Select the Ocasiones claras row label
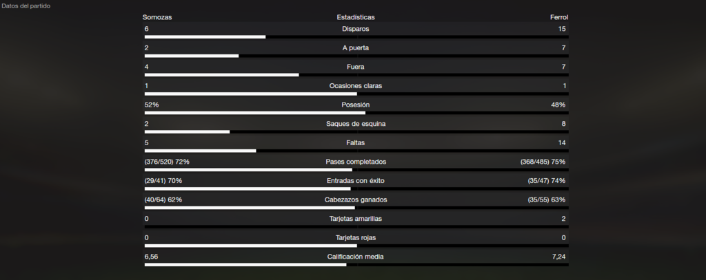Viewport: 706px width, 280px height. coord(356,86)
